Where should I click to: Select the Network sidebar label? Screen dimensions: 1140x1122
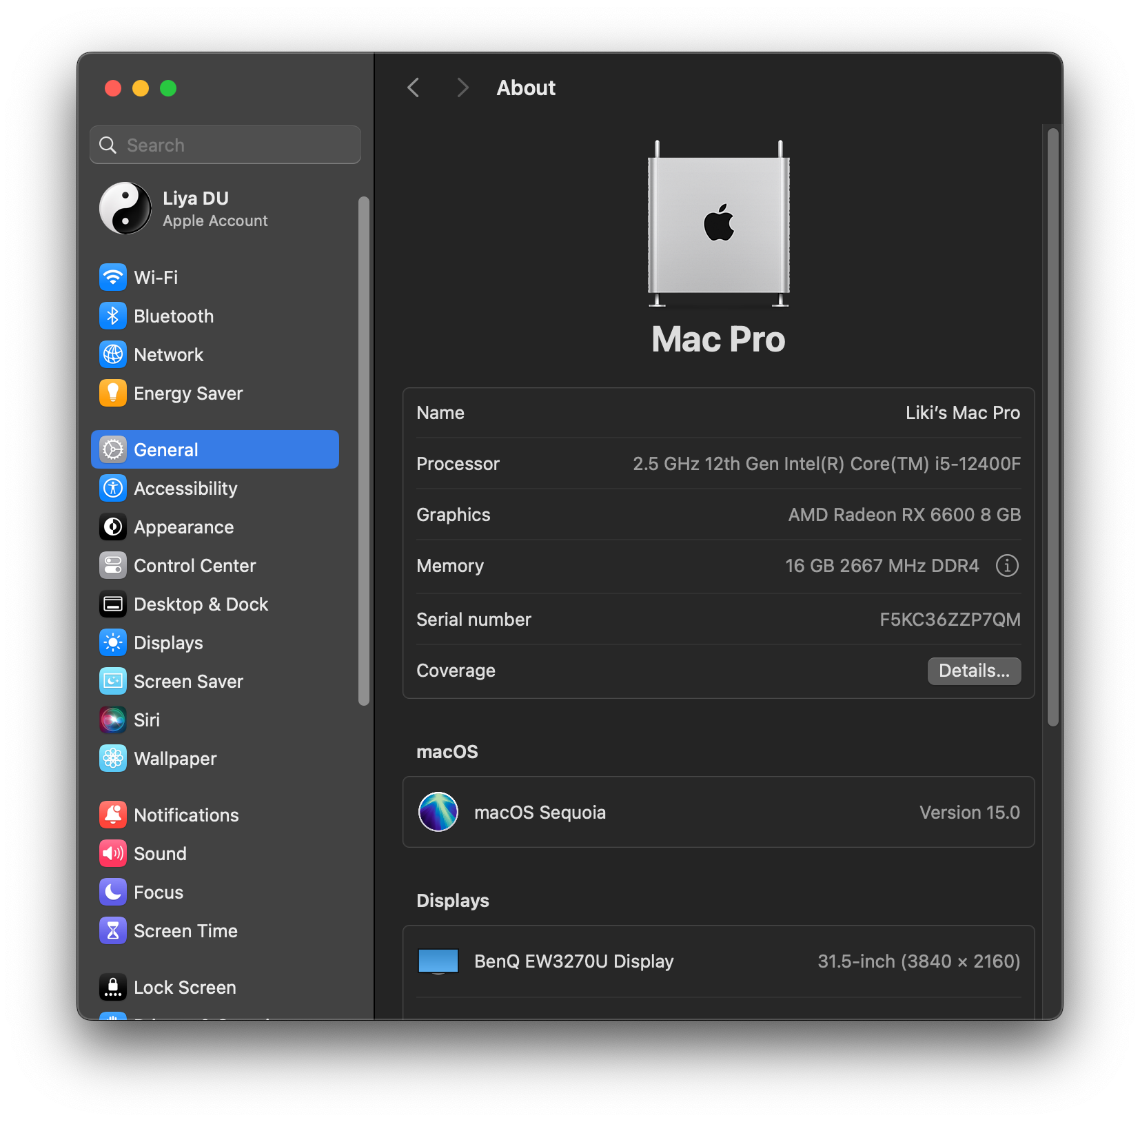169,354
